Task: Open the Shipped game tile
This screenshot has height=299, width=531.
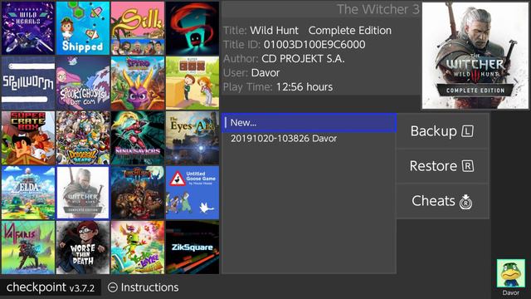Action: 83,28
